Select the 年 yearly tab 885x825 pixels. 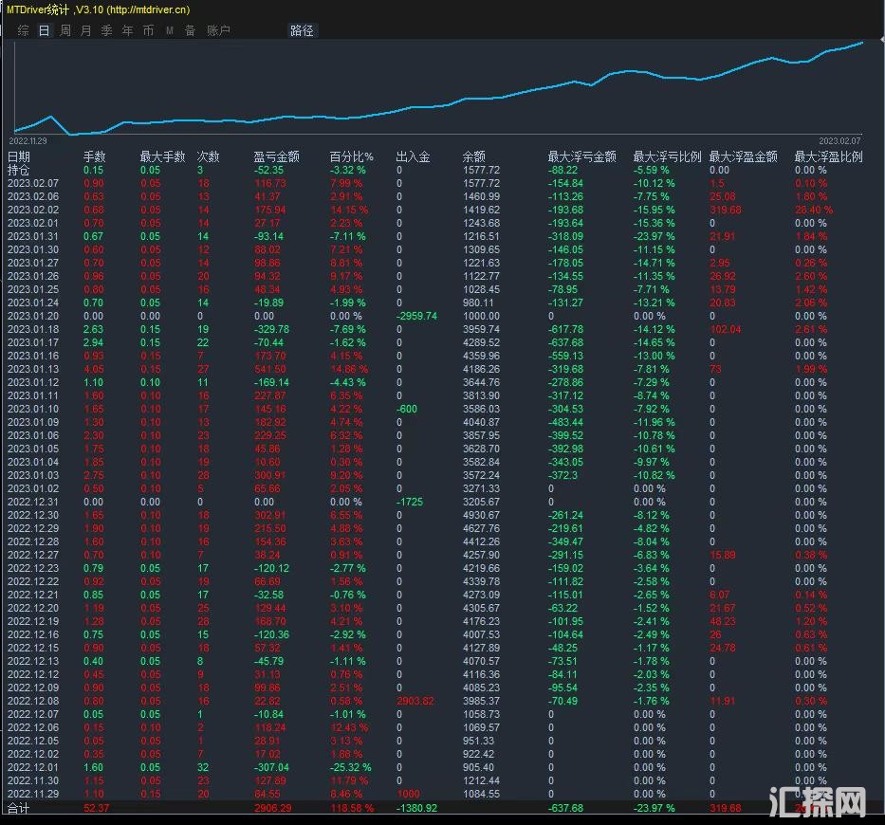[127, 30]
